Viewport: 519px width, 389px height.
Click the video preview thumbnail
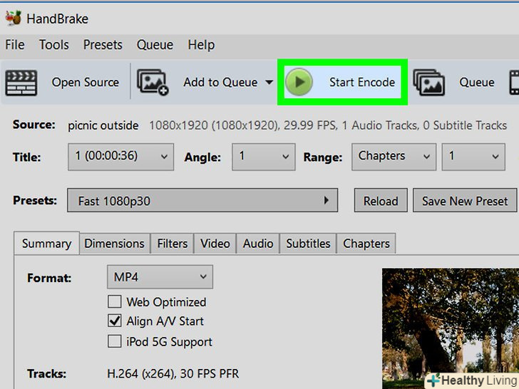coord(451,328)
